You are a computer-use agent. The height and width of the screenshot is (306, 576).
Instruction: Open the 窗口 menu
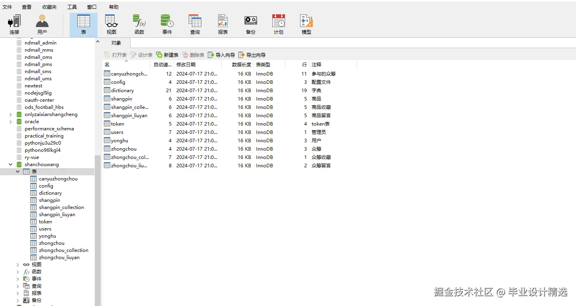click(92, 7)
